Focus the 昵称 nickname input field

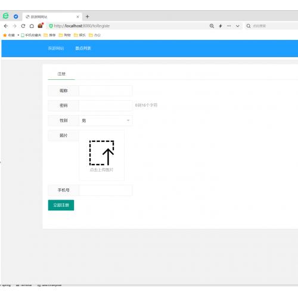point(105,91)
